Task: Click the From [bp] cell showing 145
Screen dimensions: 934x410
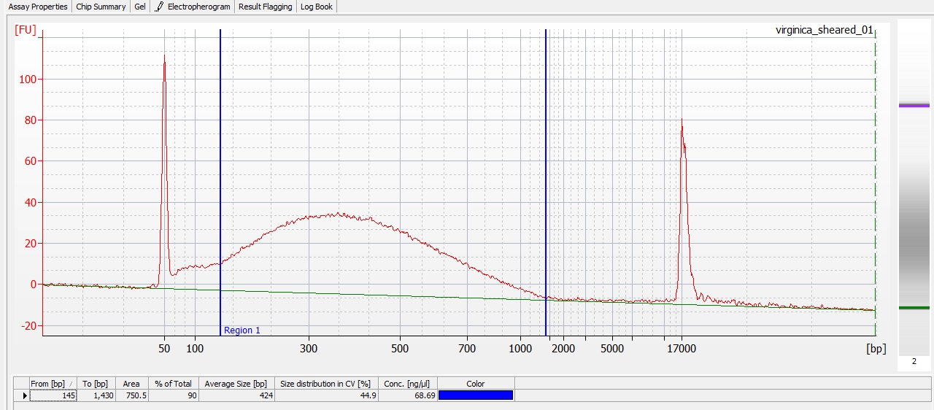Action: click(50, 395)
